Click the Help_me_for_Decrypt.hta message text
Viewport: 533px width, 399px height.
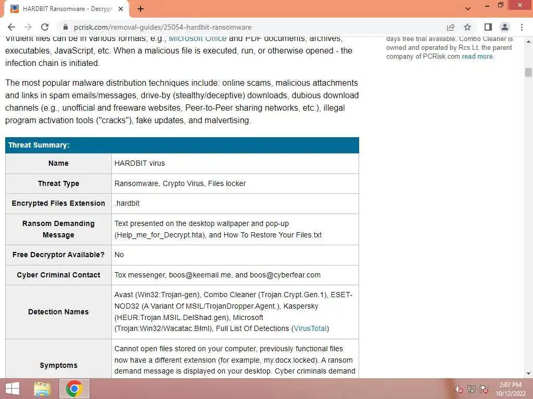pyautogui.click(x=160, y=235)
